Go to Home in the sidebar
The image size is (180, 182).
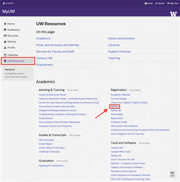point(9,24)
